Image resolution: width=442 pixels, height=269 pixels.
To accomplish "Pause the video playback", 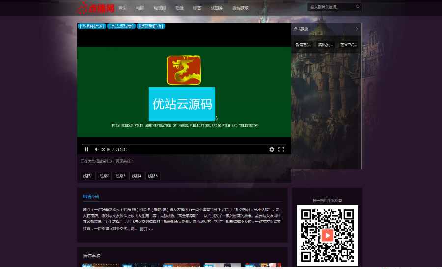I will click(87, 149).
